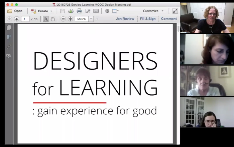Image resolution: width=234 pixels, height=147 pixels.
Task: Open the zoom percentage dropdown
Action: [x=91, y=19]
